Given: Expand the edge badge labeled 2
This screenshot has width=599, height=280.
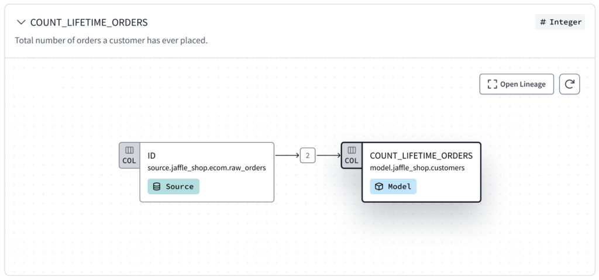Looking at the screenshot, I should point(308,155).
